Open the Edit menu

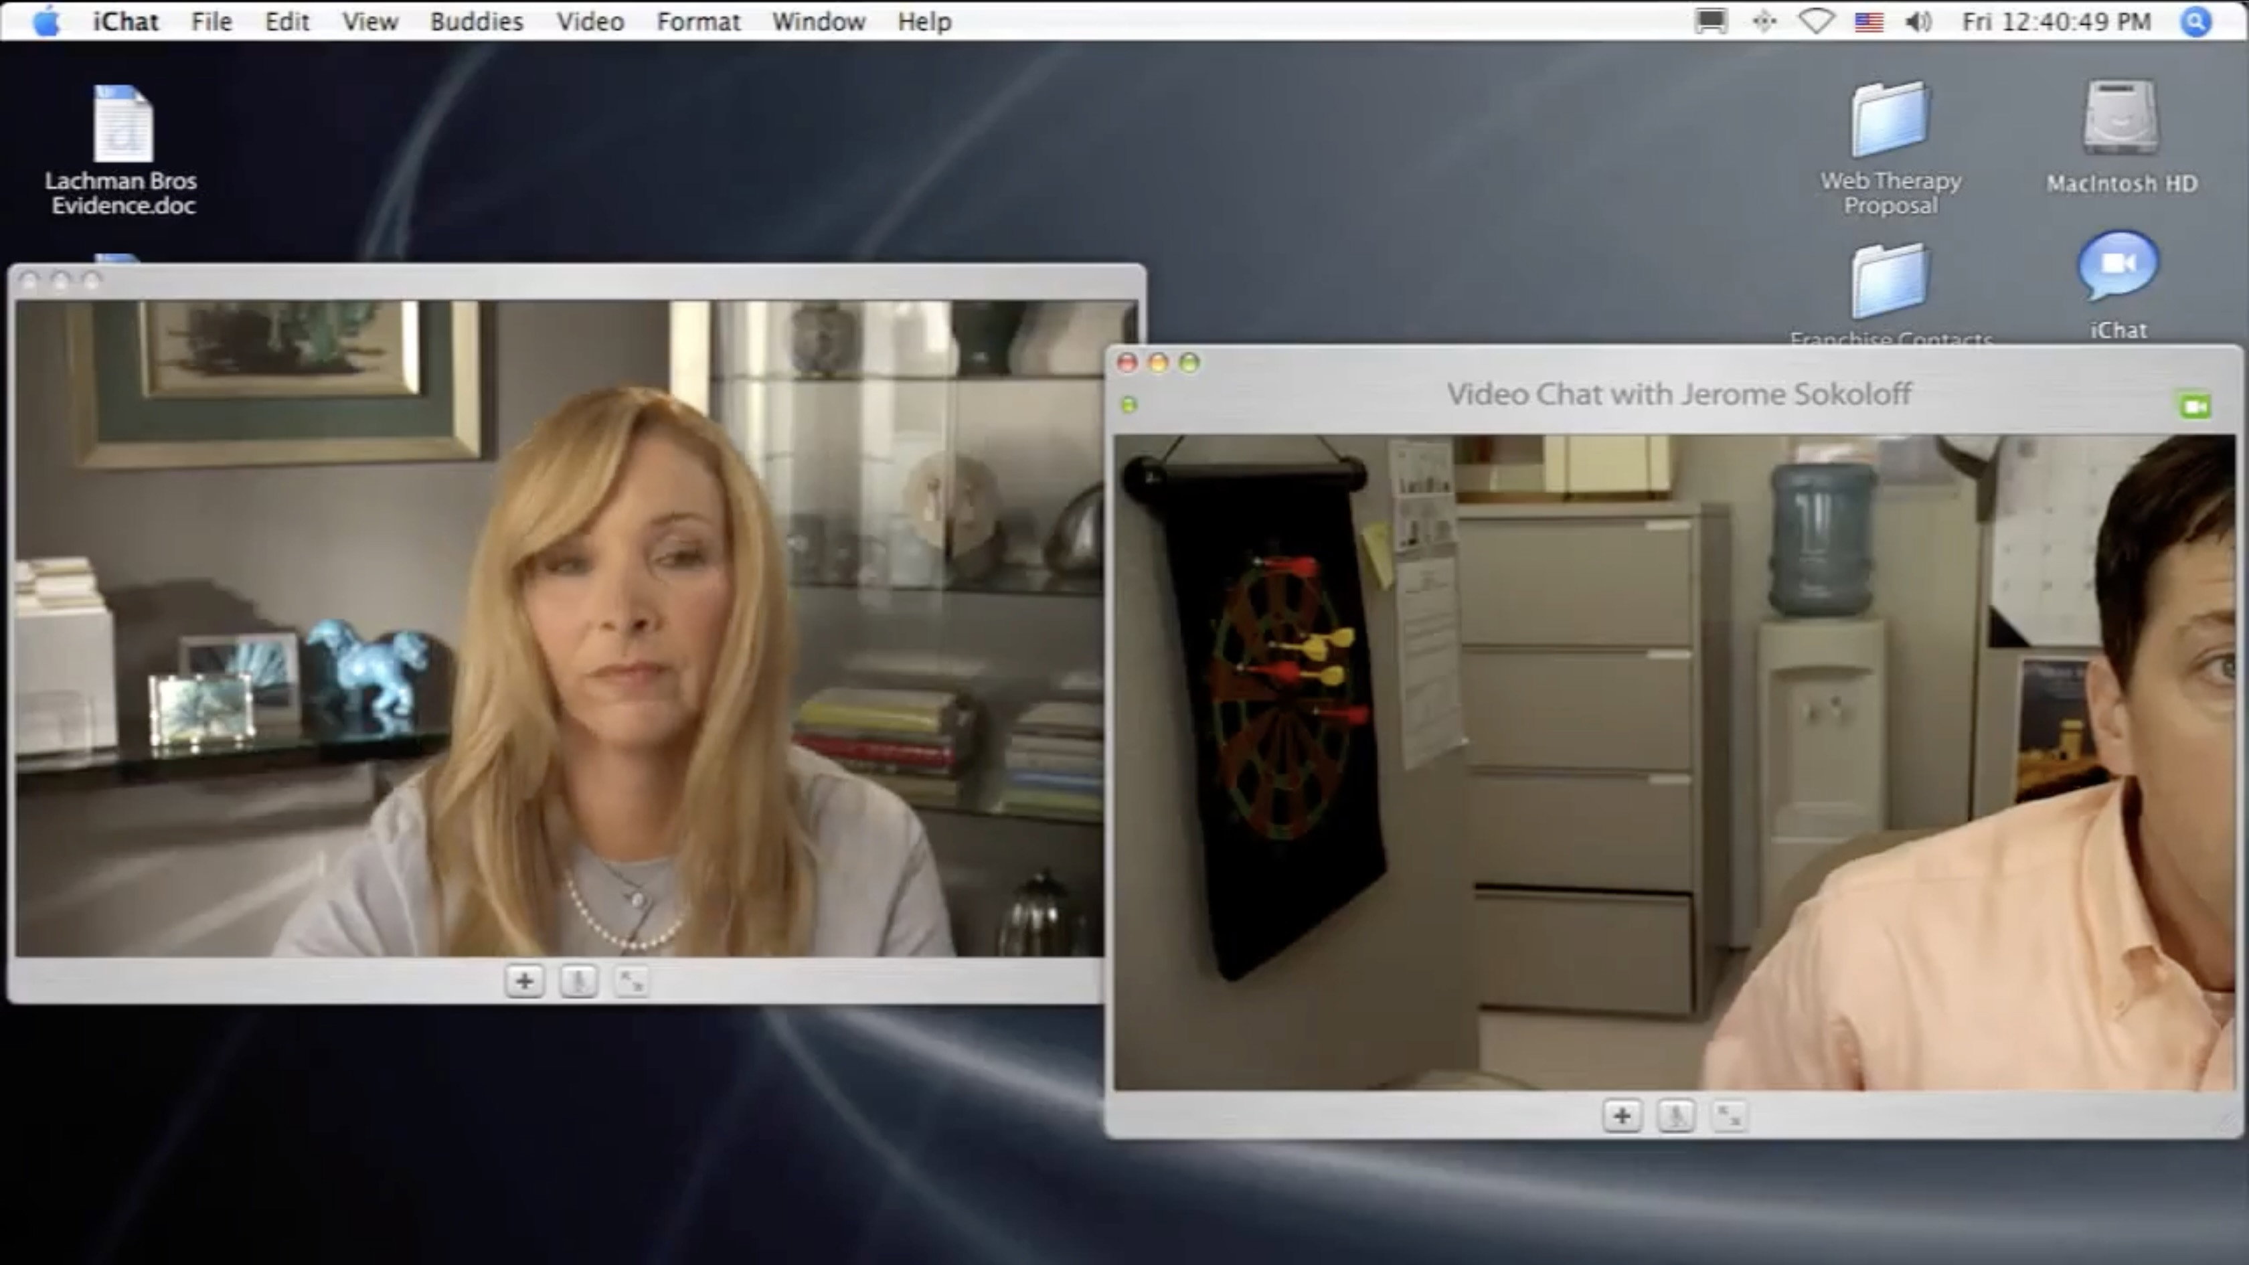tap(287, 21)
